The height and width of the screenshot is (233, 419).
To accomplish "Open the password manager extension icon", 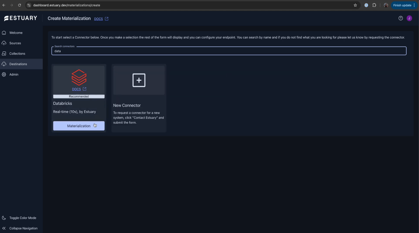I will point(366,5).
